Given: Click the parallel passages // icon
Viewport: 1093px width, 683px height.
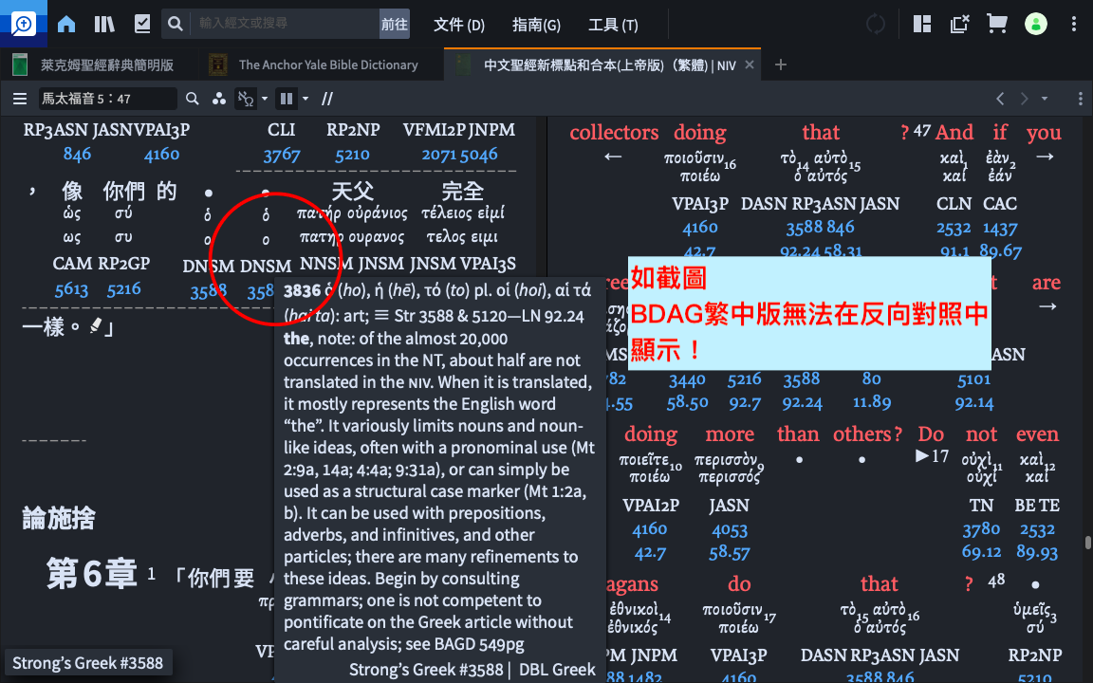Looking at the screenshot, I should (x=325, y=99).
